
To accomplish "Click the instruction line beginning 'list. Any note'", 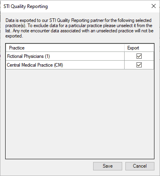I will tap(79, 31).
